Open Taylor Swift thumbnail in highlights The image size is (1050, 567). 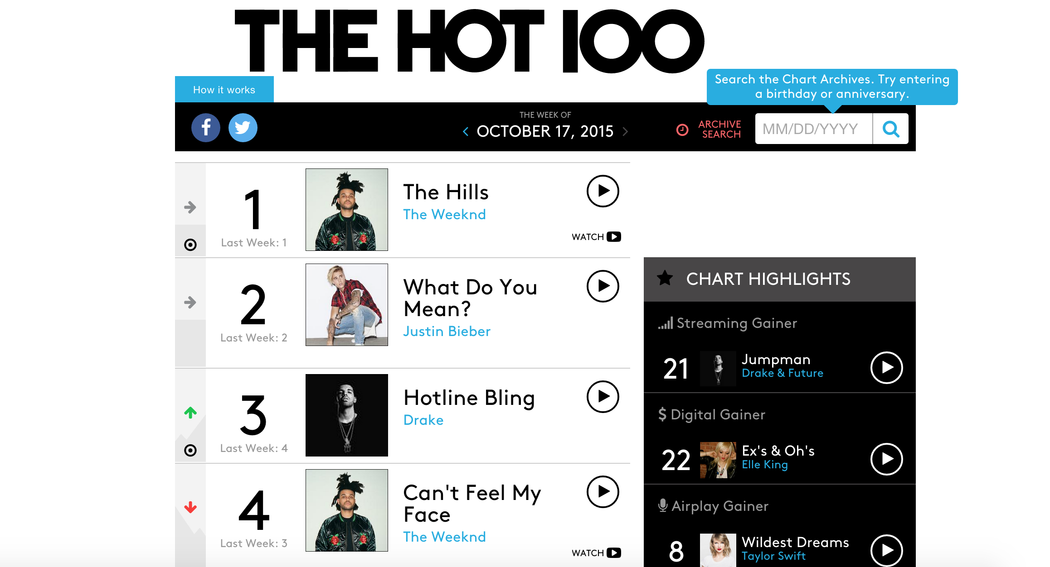(x=718, y=550)
